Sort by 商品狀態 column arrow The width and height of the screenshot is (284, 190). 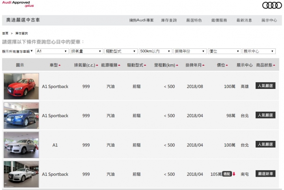tap(274, 65)
